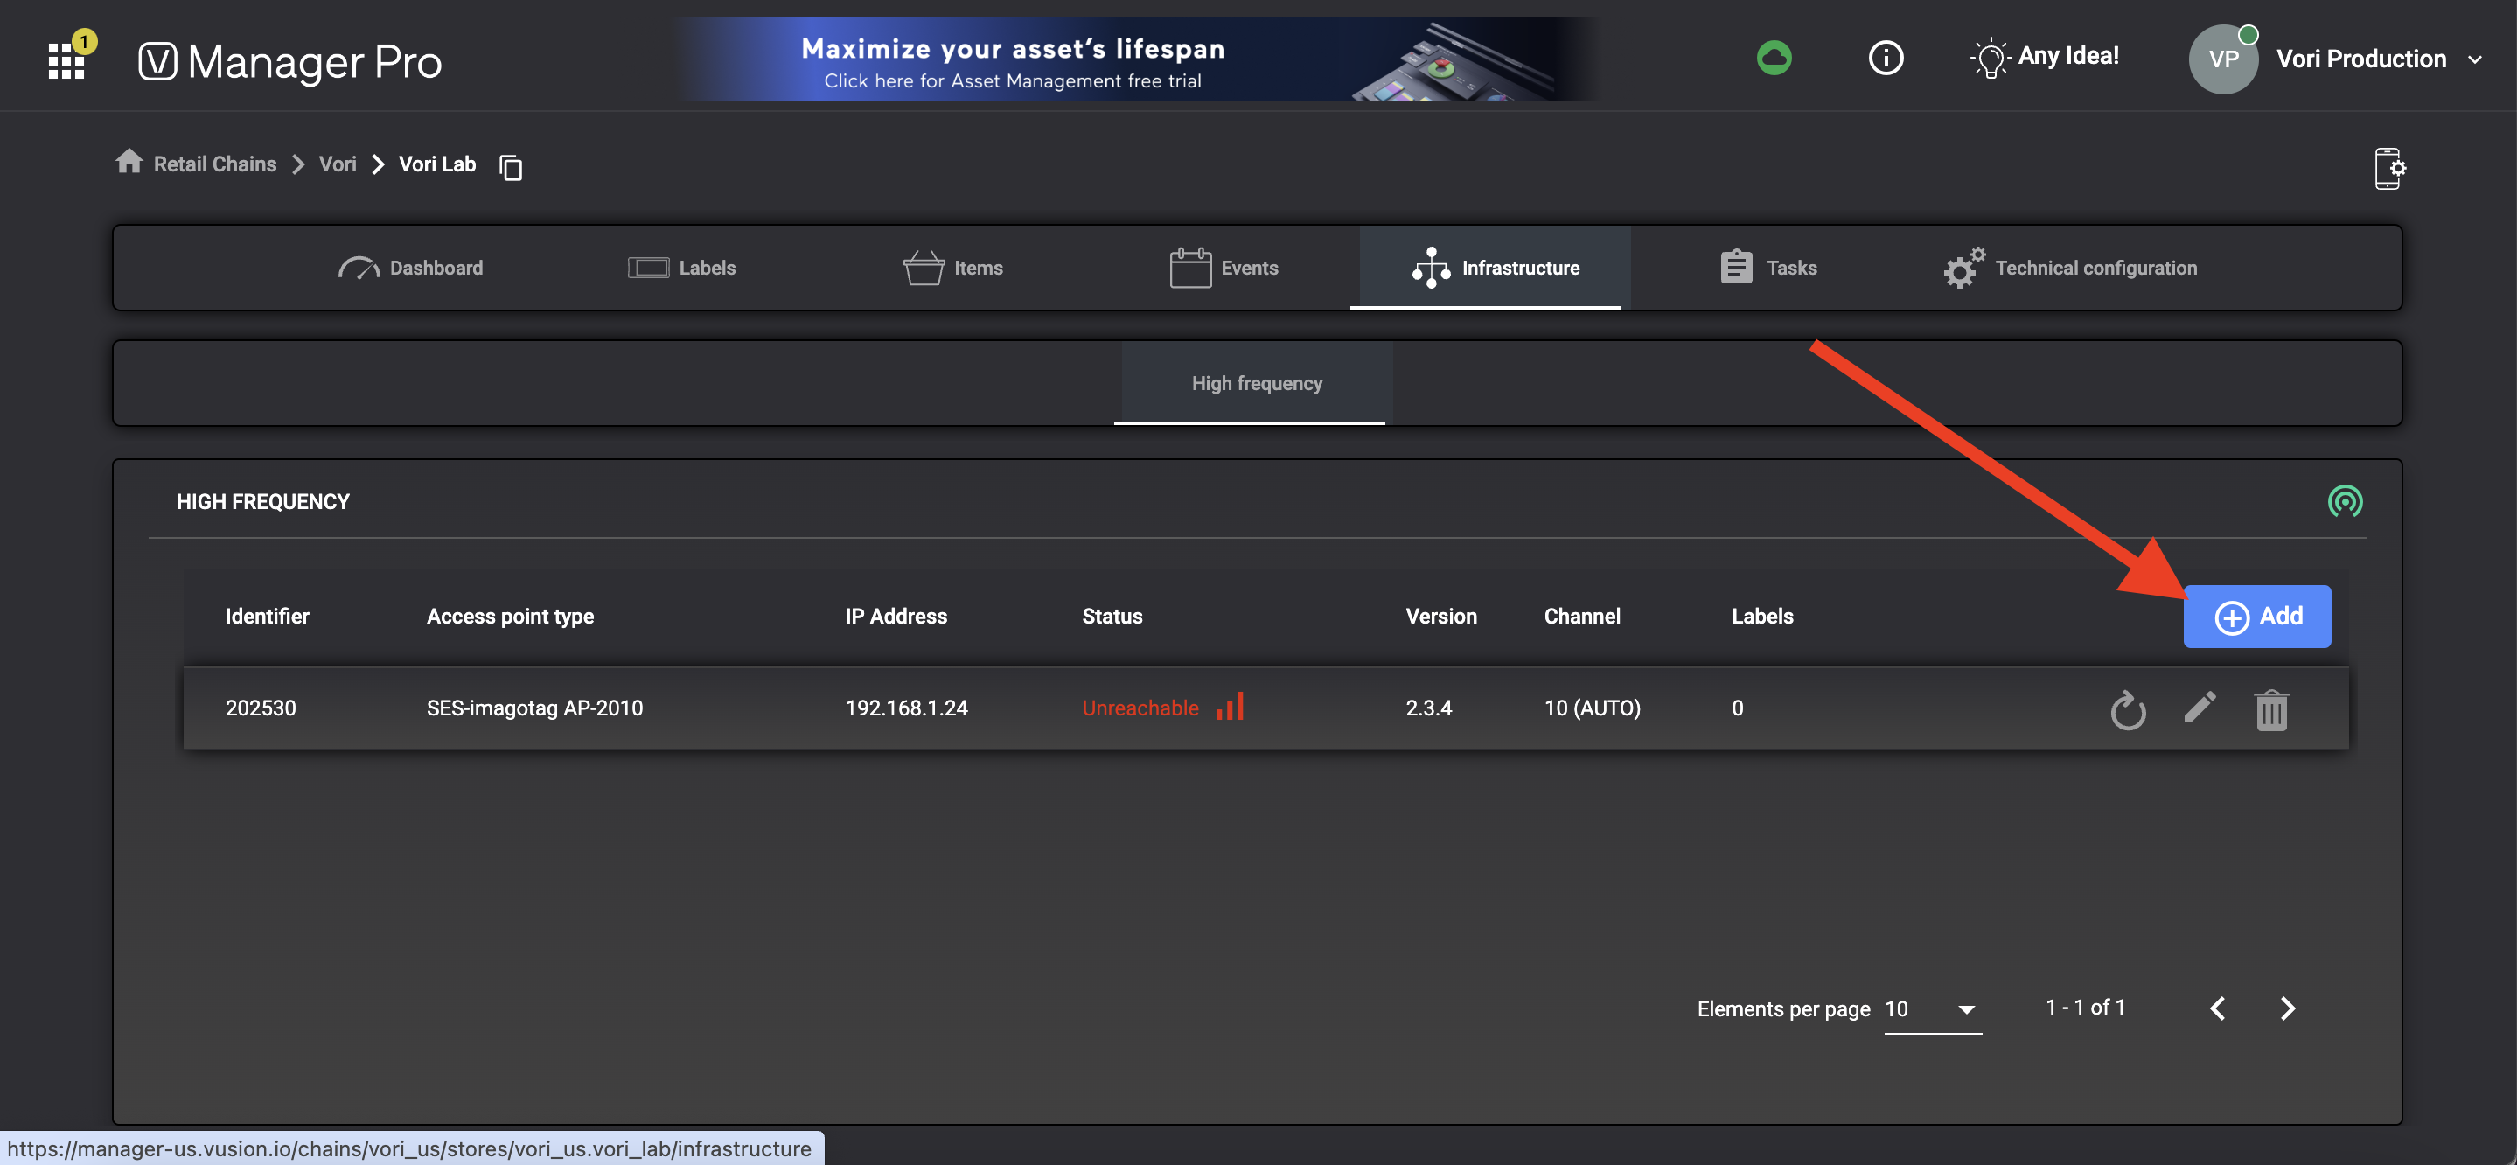
Task: Copy store name icon beside Vori Lab
Action: click(511, 167)
